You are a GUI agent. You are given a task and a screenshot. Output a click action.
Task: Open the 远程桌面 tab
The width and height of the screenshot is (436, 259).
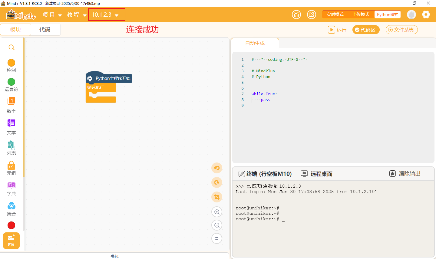point(317,174)
